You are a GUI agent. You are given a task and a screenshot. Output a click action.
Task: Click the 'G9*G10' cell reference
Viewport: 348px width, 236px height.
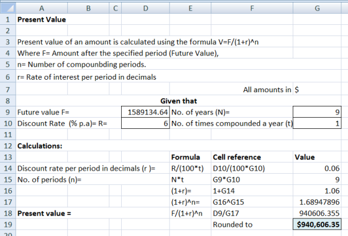252,179
